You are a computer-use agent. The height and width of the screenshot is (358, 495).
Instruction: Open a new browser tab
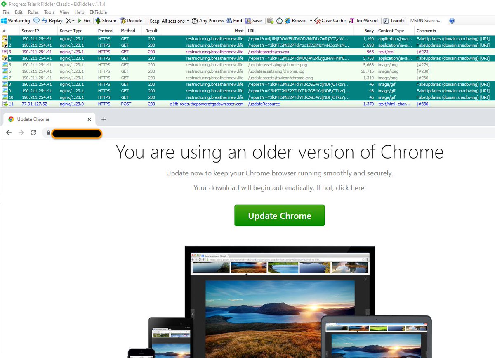pos(104,119)
